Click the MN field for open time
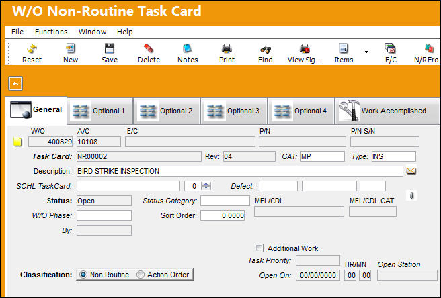 click(x=365, y=275)
